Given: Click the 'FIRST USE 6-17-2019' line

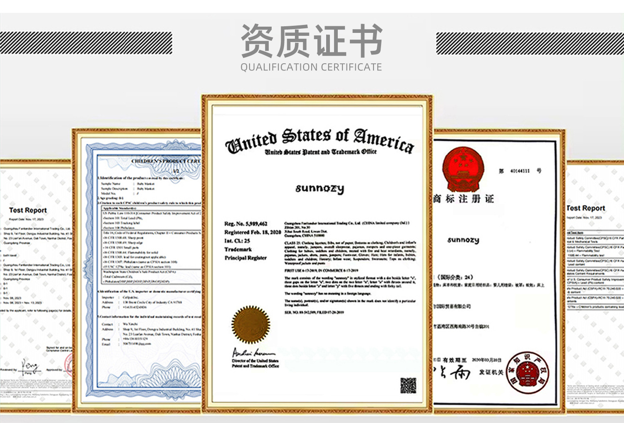Looking at the screenshot, I should point(321,271).
